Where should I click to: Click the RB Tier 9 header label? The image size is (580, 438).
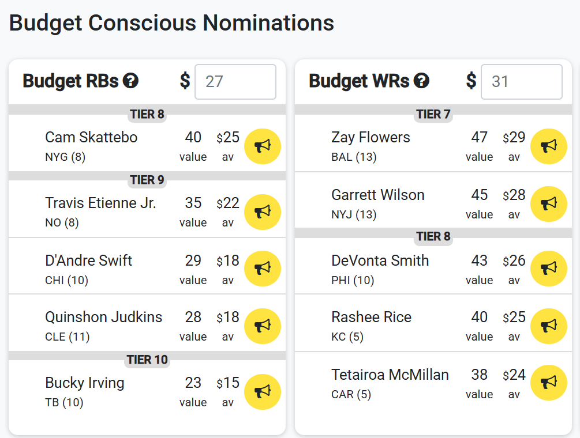pos(147,180)
